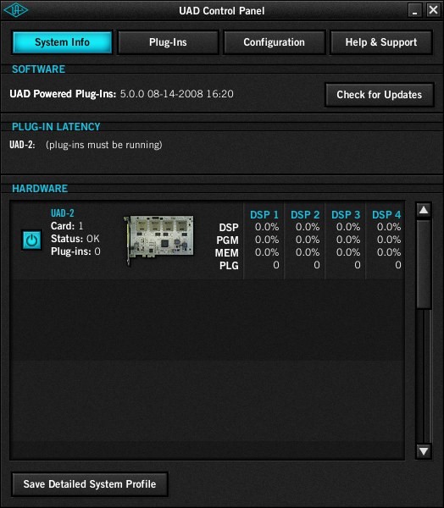Click the UAD-2 device name label
Viewport: 444px width, 508px height.
coord(62,213)
